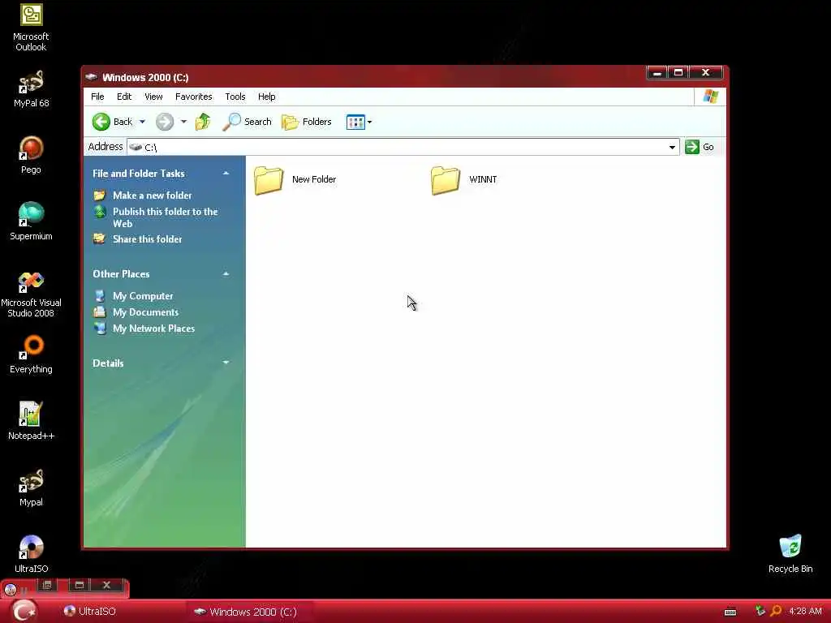The image size is (831, 623).
Task: Open the Search pane magnifier
Action: tap(247, 122)
